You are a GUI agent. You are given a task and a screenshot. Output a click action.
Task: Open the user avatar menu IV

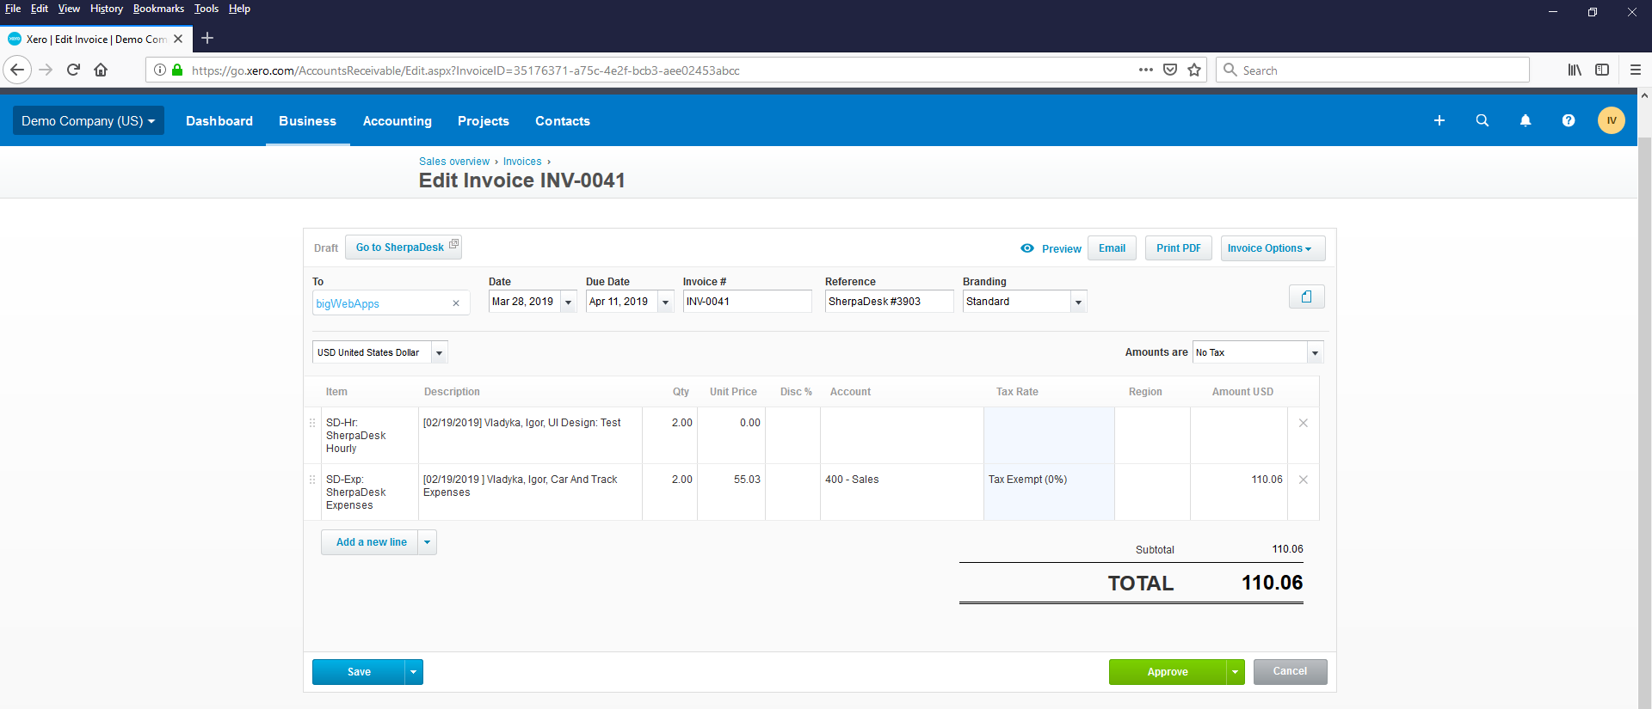coord(1611,121)
